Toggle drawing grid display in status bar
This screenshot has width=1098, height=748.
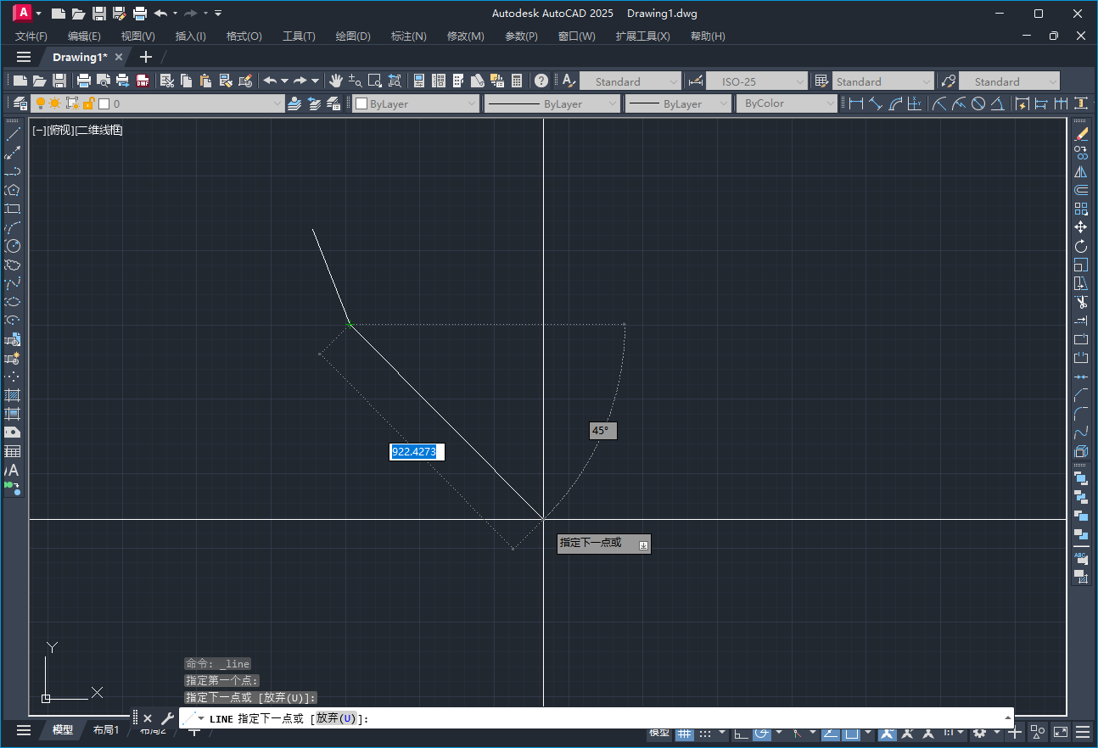tap(684, 732)
